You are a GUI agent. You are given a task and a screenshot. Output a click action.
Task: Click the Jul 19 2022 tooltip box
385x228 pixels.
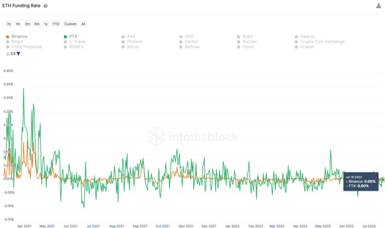(x=361, y=182)
